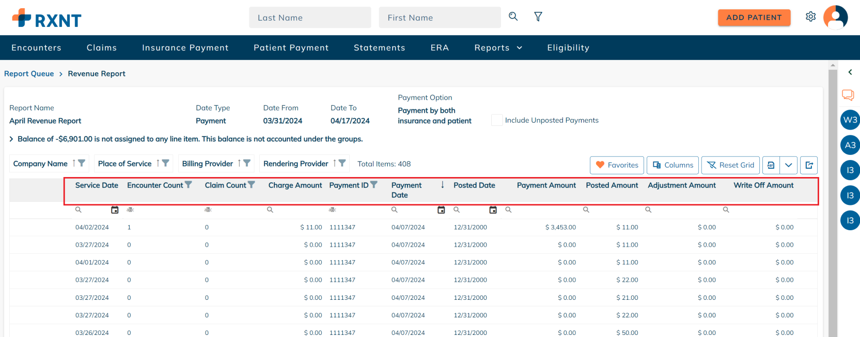This screenshot has width=860, height=337.
Task: Select the 04/01/2024 service date cell
Action: point(92,262)
